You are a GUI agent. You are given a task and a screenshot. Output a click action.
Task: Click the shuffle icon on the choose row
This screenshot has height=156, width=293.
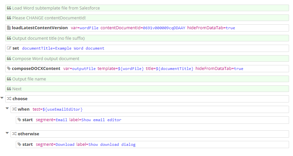click(9, 99)
